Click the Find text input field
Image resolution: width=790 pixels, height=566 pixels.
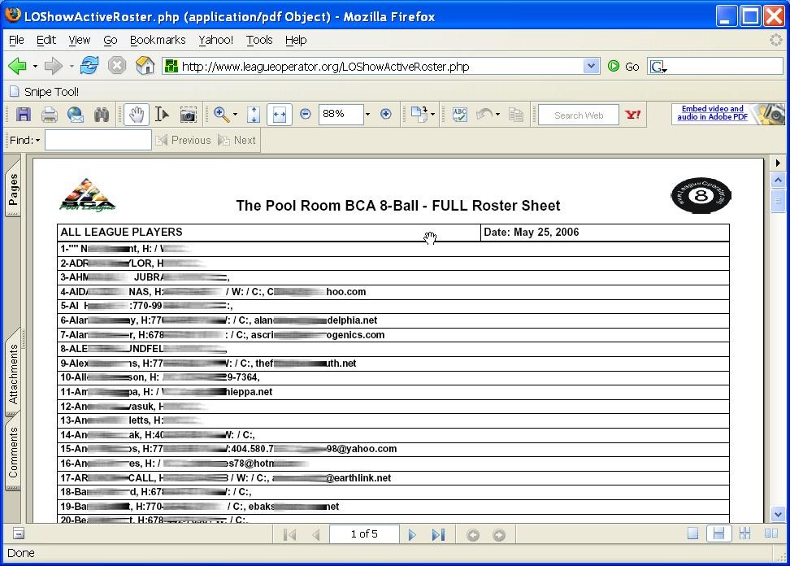[x=98, y=140]
